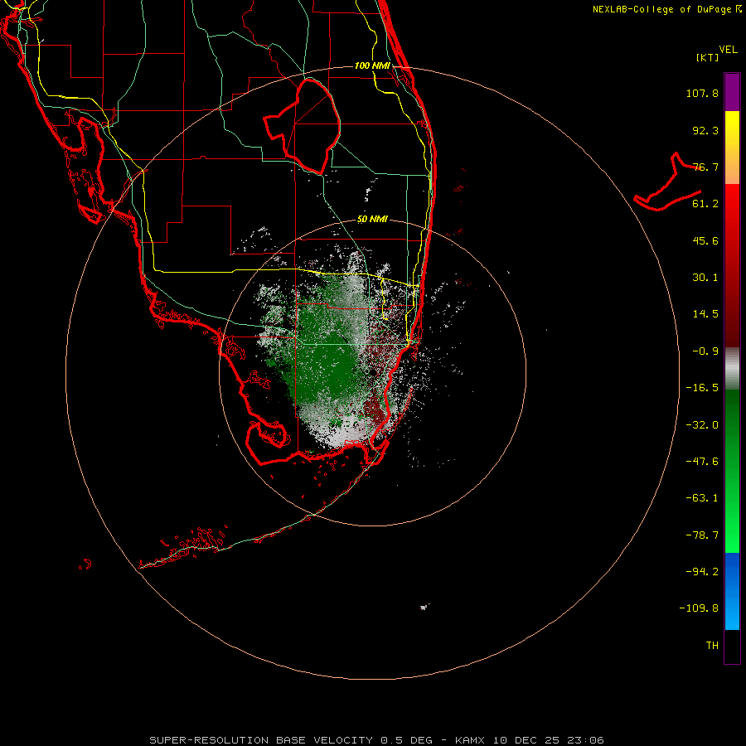This screenshot has height=746, width=746.
Task: Click the 61.2 legend value
Action: tap(705, 204)
